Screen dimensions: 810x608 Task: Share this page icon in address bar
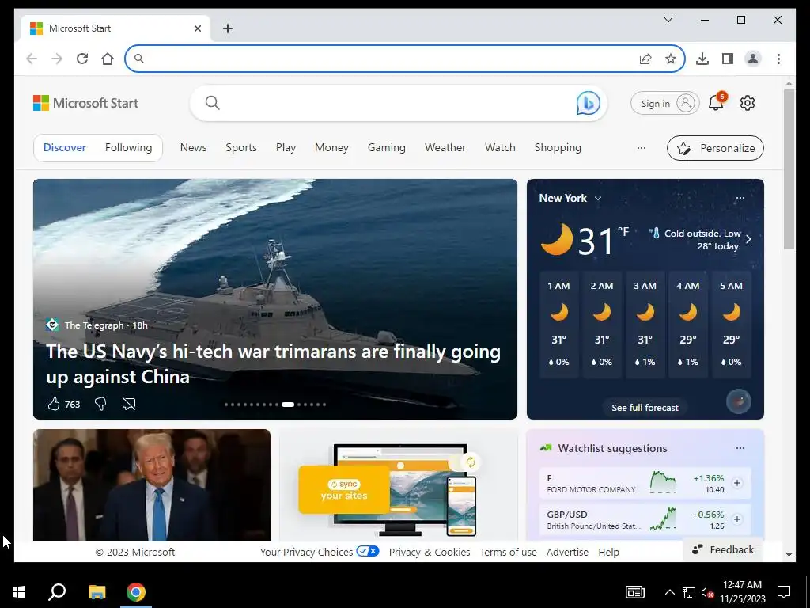(645, 59)
